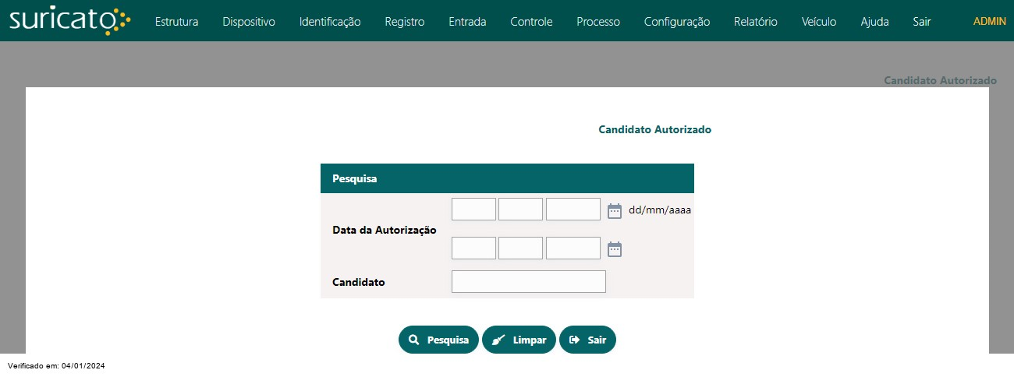Focus the start date day field

pos(473,210)
